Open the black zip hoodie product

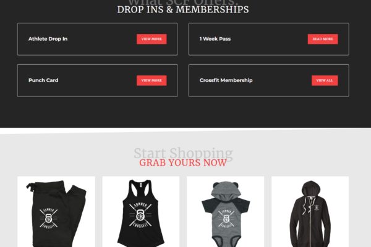(310, 212)
